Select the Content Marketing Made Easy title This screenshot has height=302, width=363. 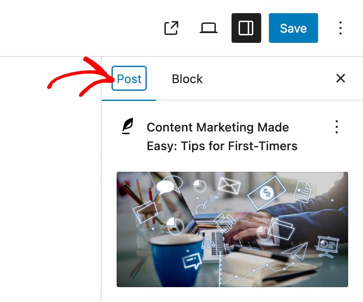click(x=222, y=137)
